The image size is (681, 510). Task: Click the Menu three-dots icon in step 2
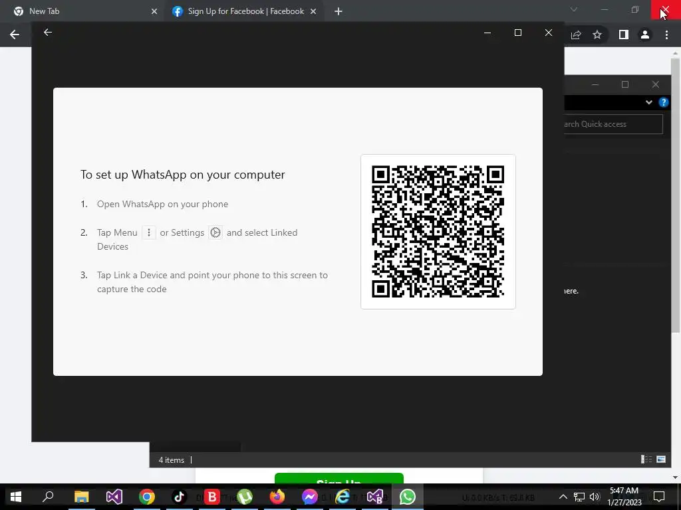148,232
